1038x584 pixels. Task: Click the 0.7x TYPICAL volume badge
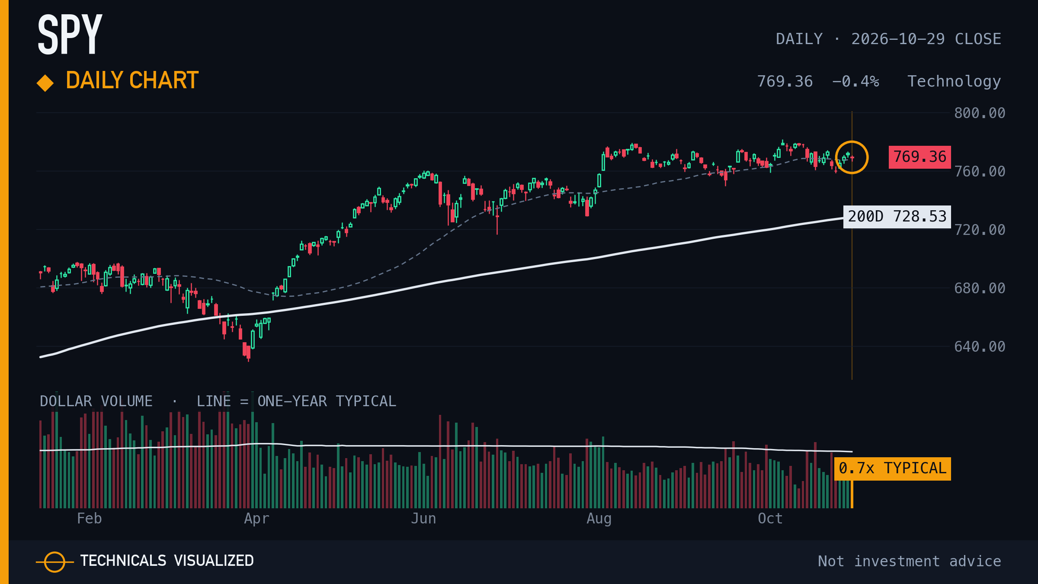(x=892, y=469)
